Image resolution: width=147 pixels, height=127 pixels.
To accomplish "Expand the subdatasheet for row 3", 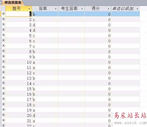I will [x=3, y=24].
